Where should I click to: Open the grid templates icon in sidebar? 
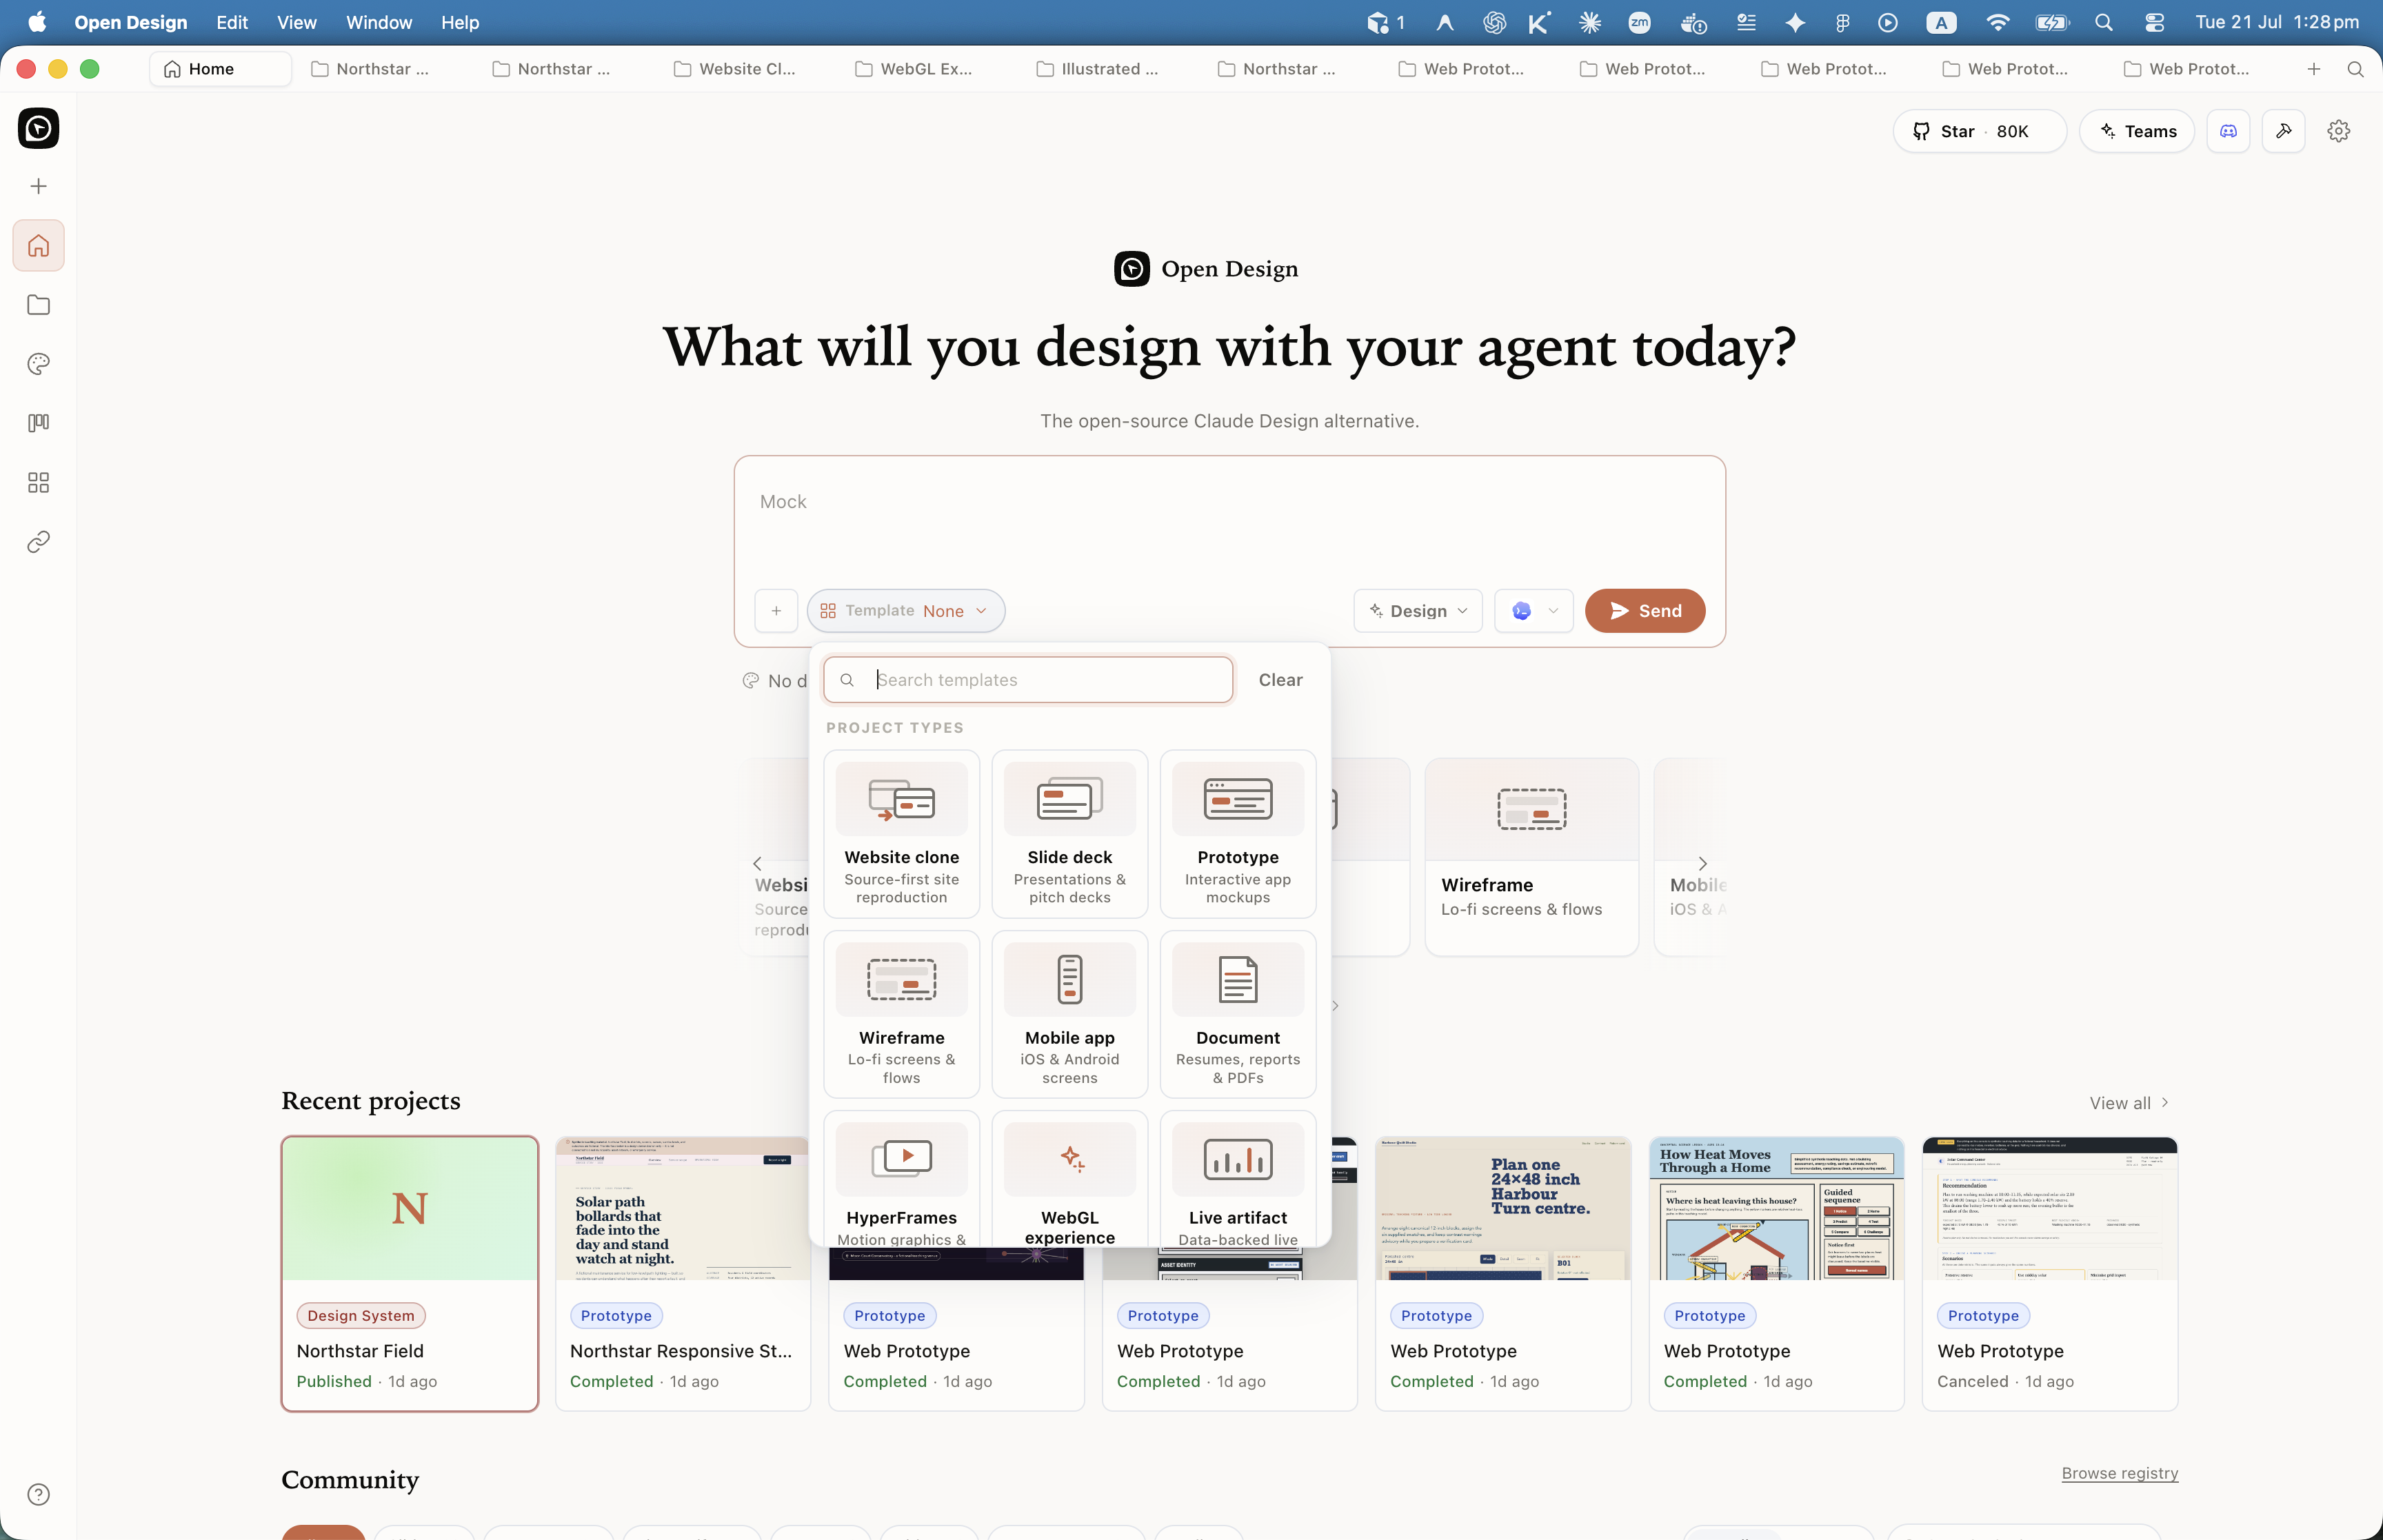[38, 483]
